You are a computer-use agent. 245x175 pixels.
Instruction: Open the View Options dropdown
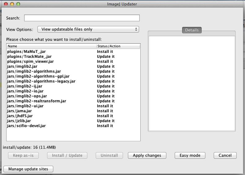(88, 29)
